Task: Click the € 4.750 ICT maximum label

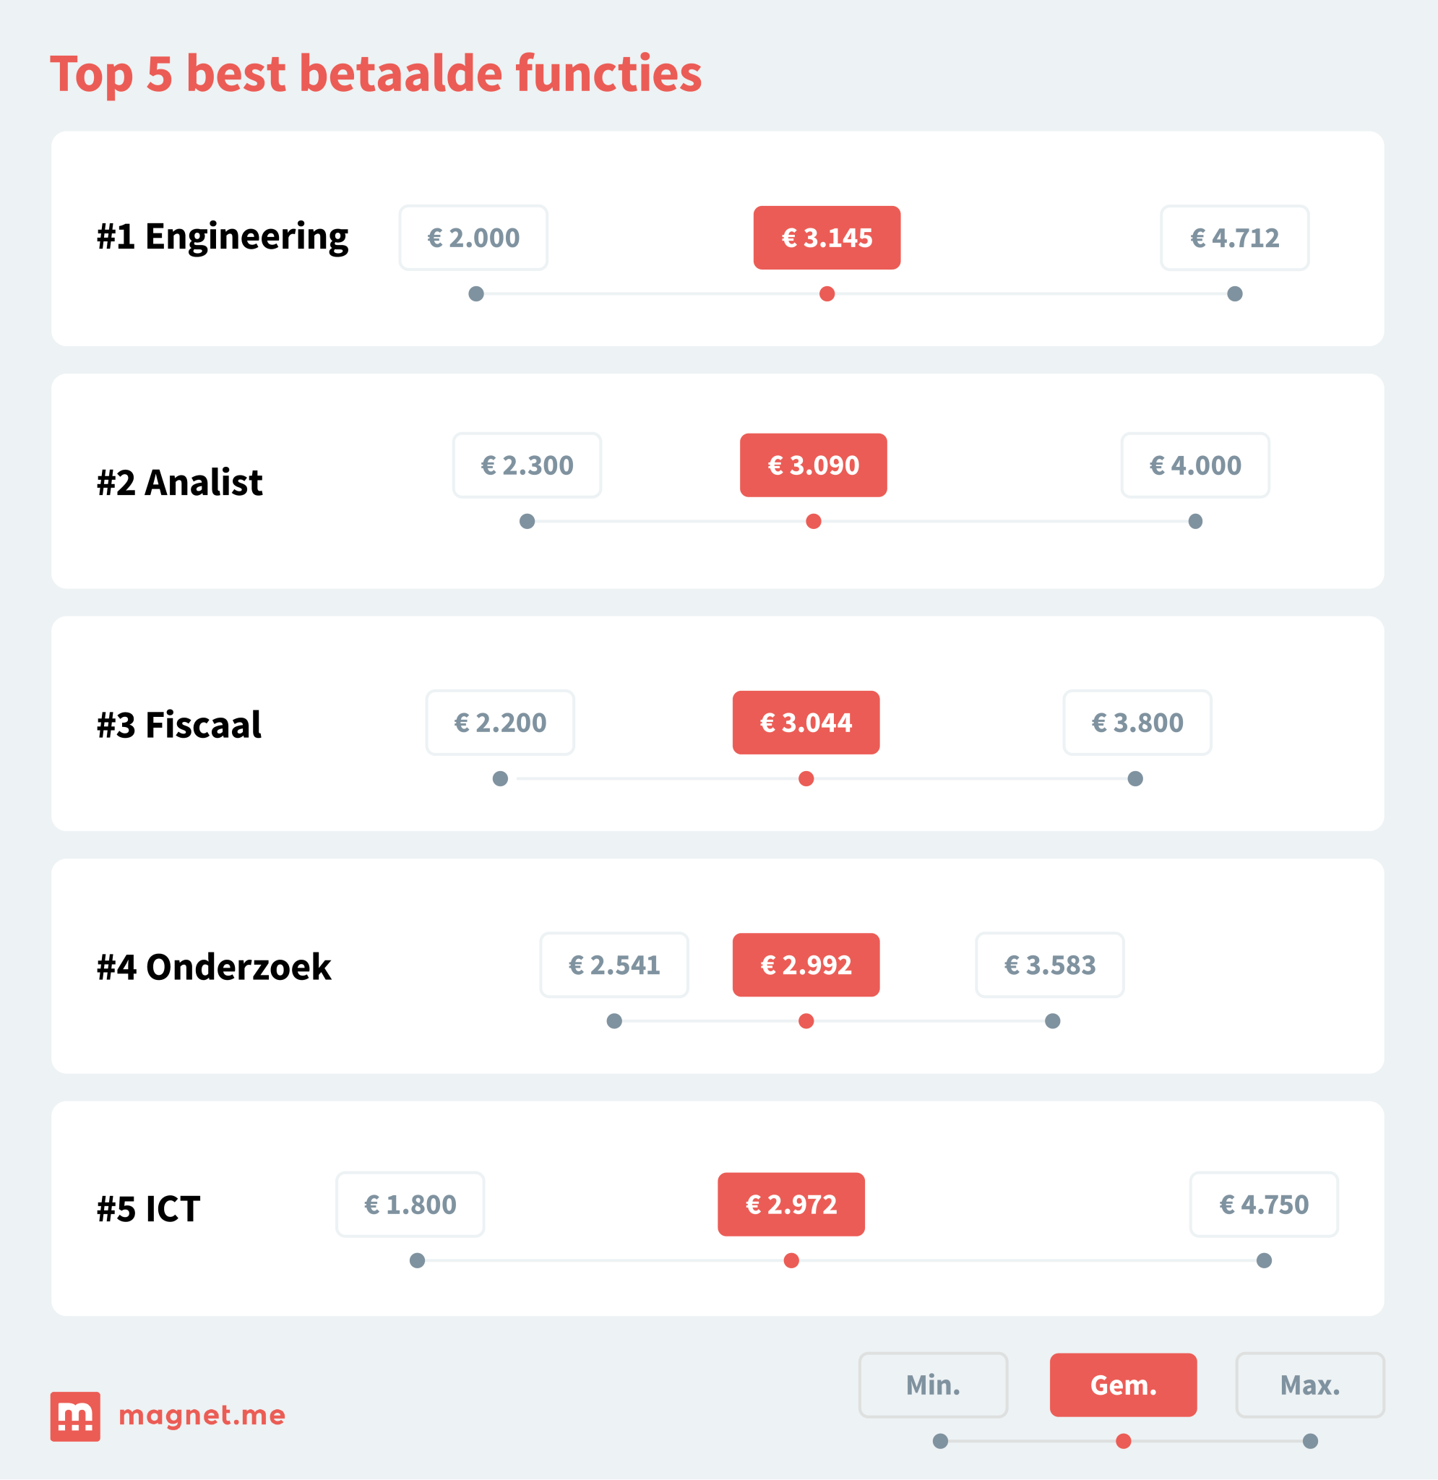Action: [x=1265, y=1205]
